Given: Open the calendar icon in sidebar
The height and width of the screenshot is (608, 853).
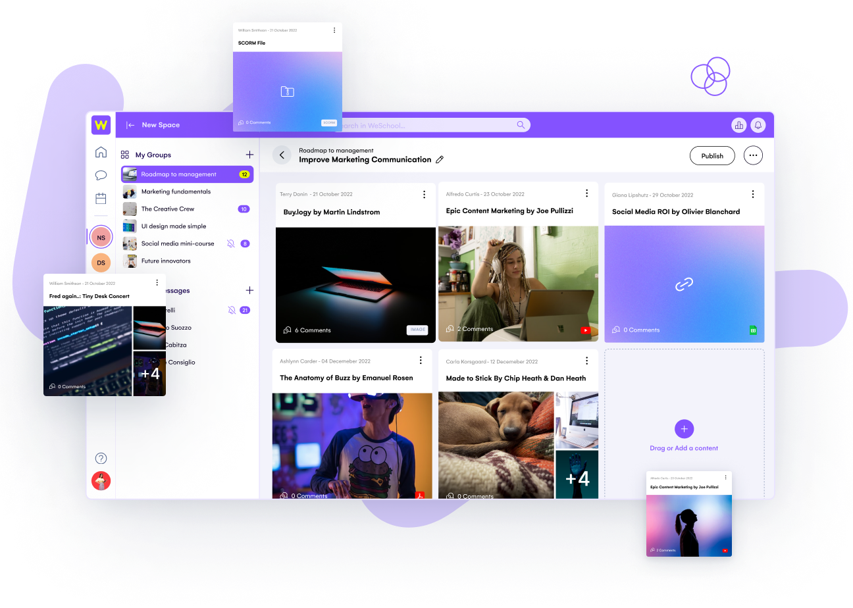Looking at the screenshot, I should tap(101, 198).
